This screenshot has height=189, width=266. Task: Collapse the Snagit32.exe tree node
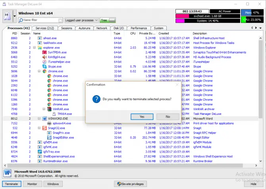39,128
